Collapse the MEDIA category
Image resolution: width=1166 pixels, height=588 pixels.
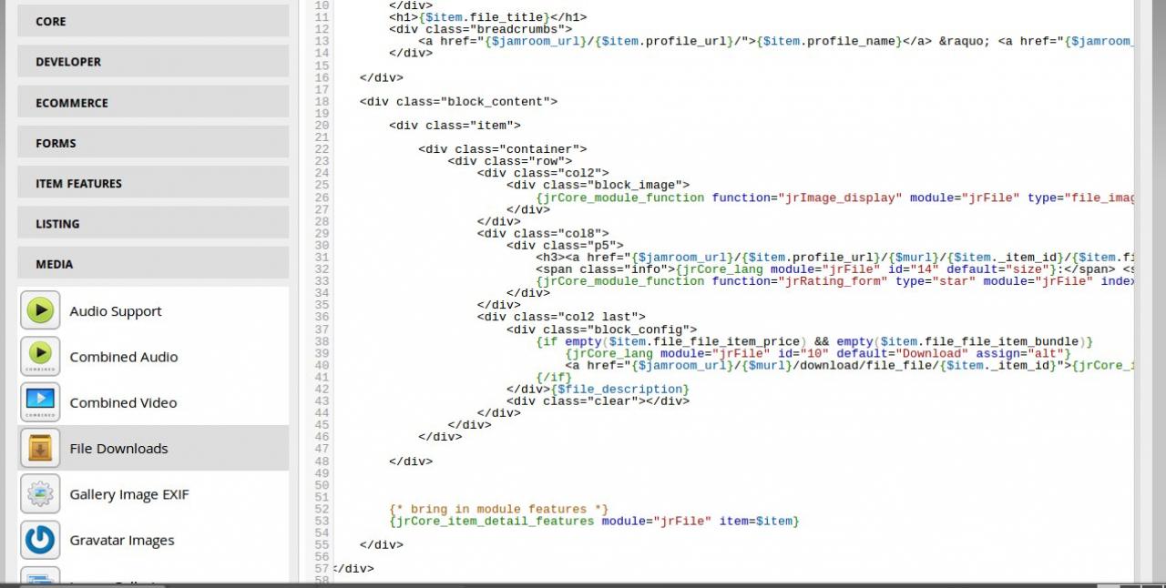coord(153,264)
